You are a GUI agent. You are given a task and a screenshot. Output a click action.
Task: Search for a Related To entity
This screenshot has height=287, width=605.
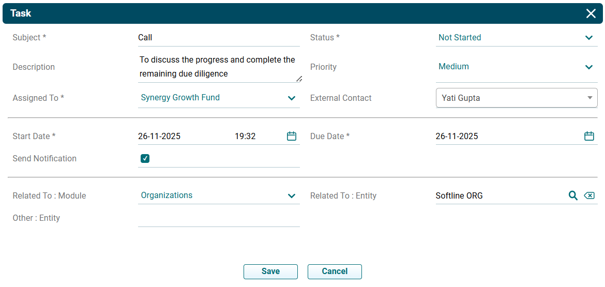point(573,195)
